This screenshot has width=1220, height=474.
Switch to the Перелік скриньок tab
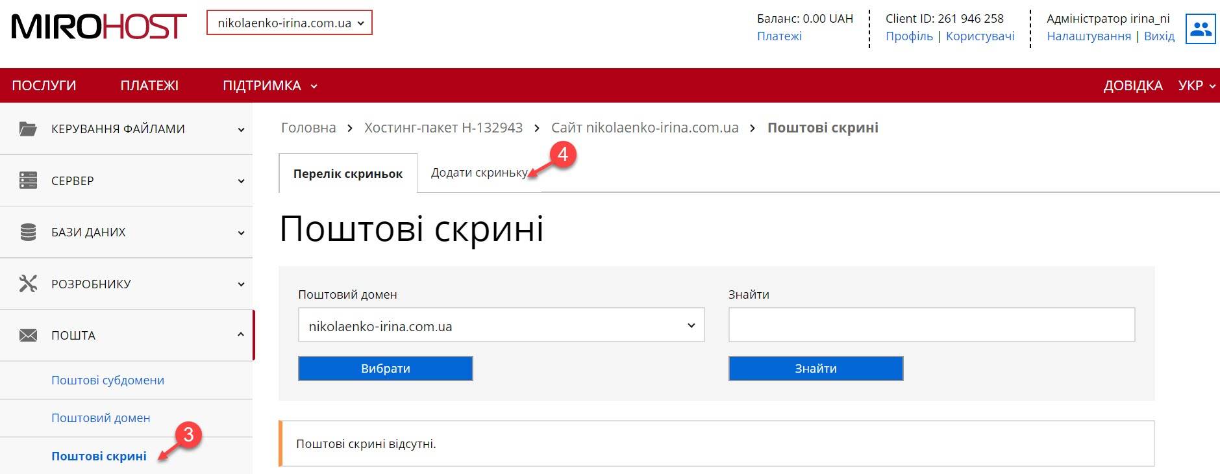pos(348,173)
